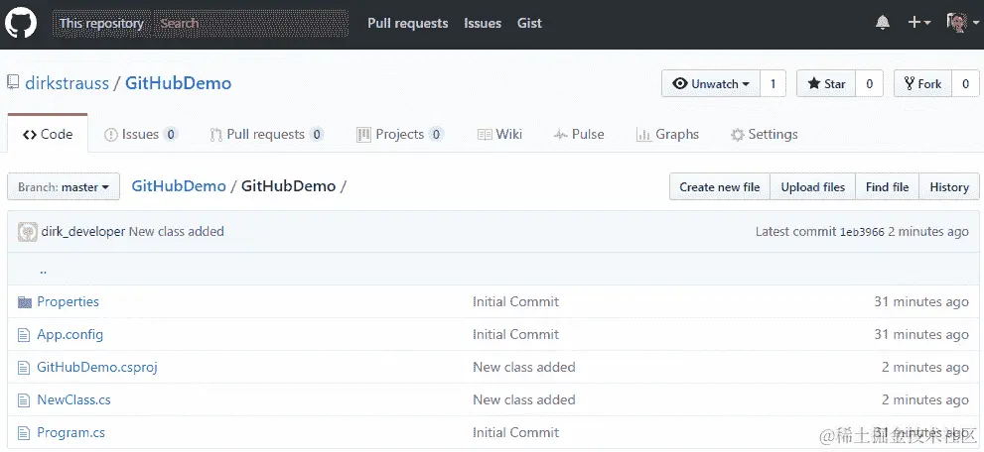Switch to the Settings tab
Screen dimensions: 984x452
coord(765,134)
